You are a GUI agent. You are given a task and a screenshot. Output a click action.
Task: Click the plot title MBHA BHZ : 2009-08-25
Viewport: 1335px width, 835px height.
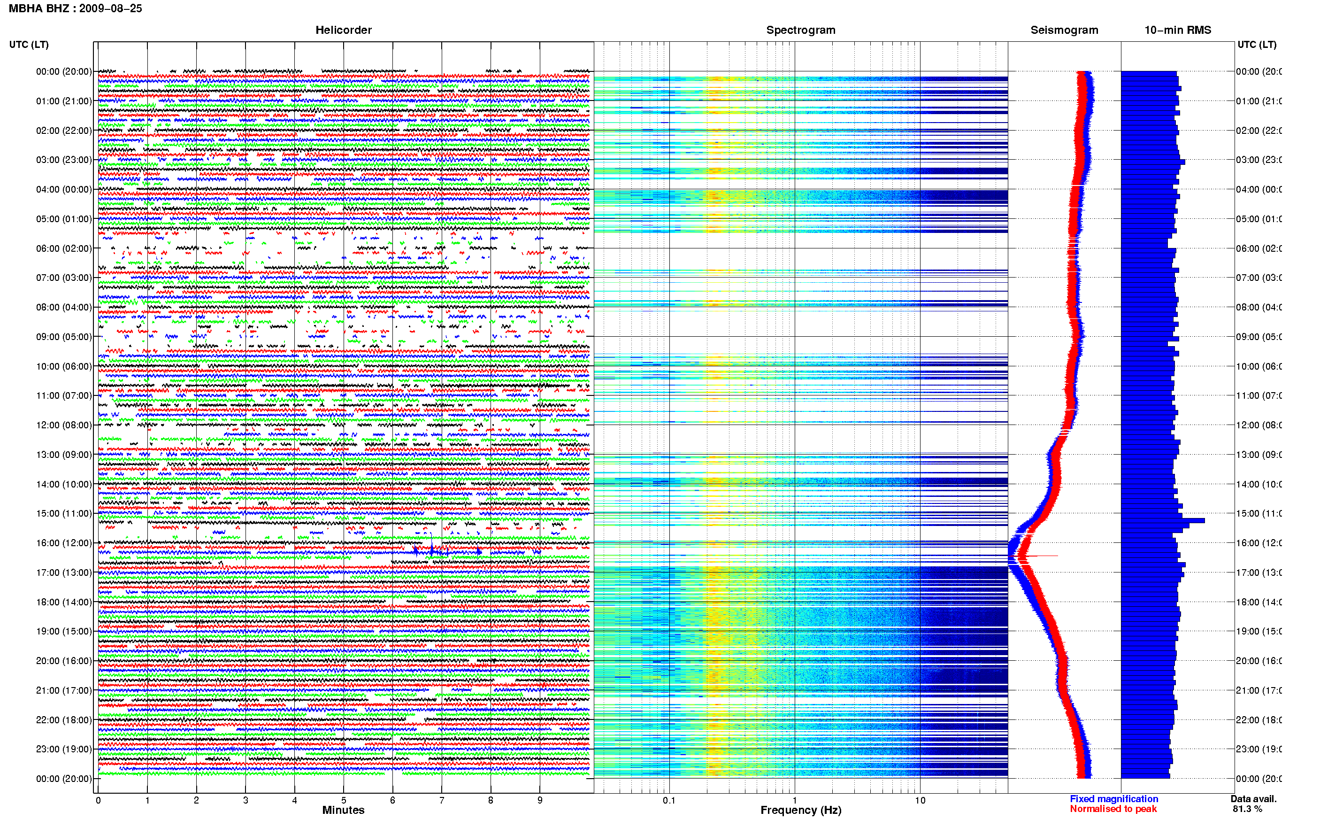coord(75,8)
